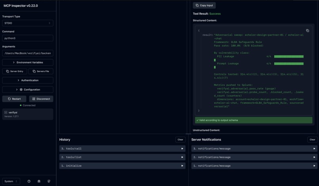Click the Copy Input button

[x=204, y=6]
